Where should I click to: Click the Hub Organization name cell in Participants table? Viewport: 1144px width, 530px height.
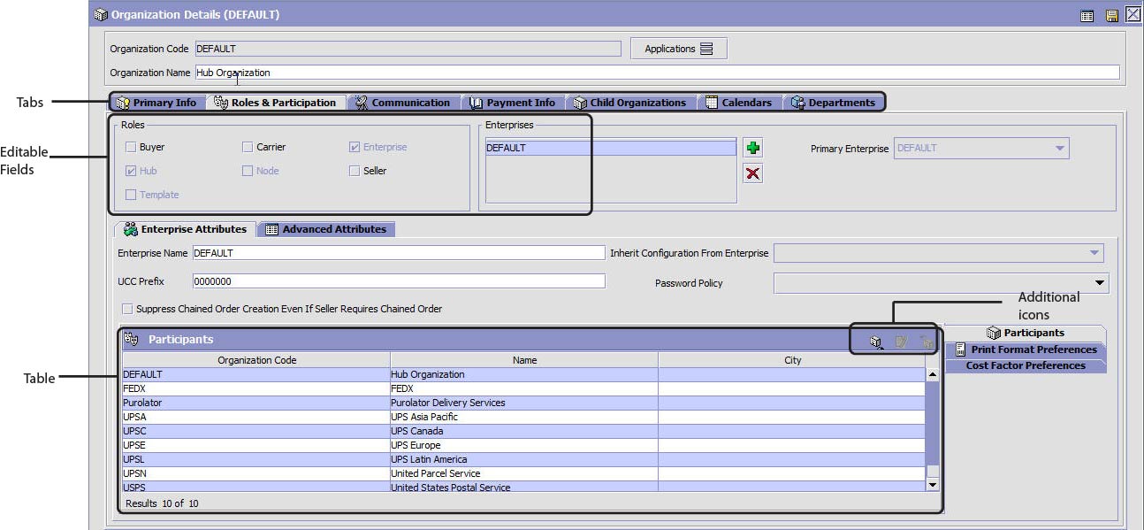coord(524,374)
